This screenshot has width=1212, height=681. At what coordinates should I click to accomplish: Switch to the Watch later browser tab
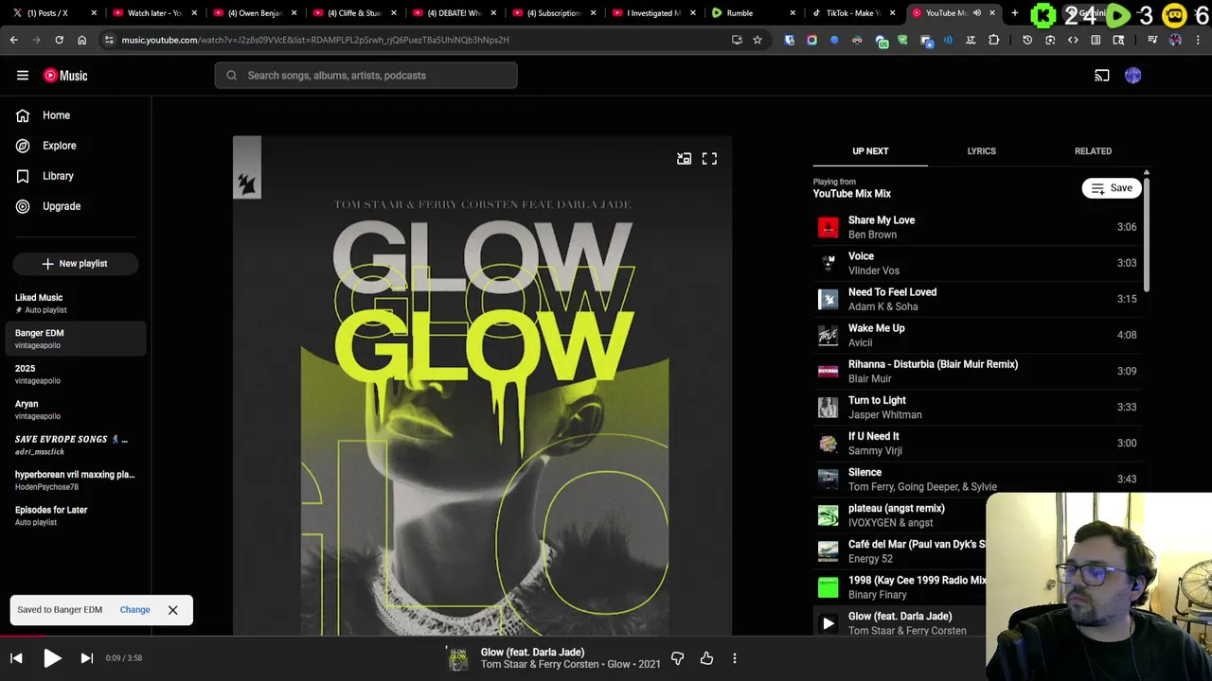(154, 13)
